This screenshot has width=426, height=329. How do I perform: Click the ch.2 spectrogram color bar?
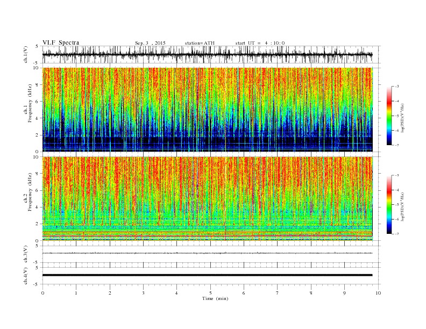tap(389, 204)
